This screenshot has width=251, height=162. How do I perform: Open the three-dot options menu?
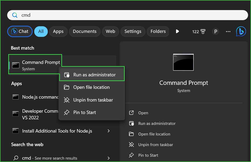(228, 32)
